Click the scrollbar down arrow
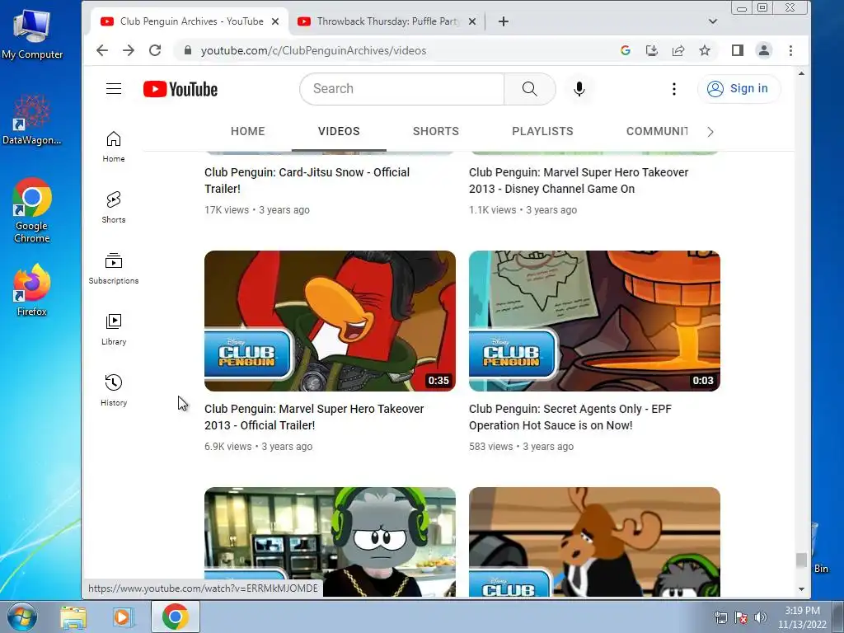This screenshot has height=633, width=844. pyautogui.click(x=801, y=589)
